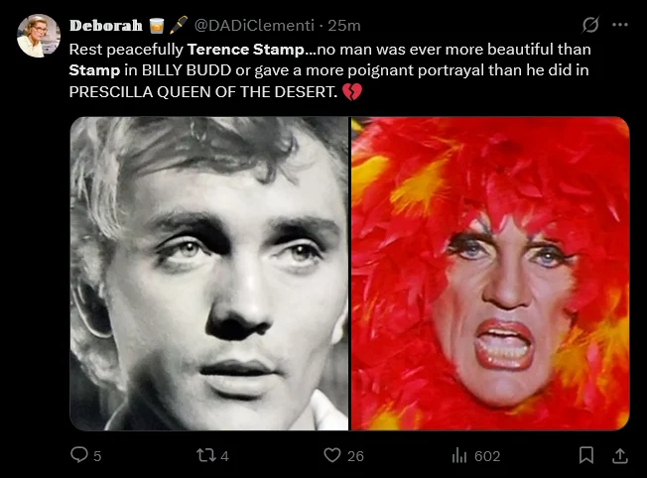Open the view analytics bar chart icon
Viewport: 647px width, 478px height.
[x=459, y=455]
